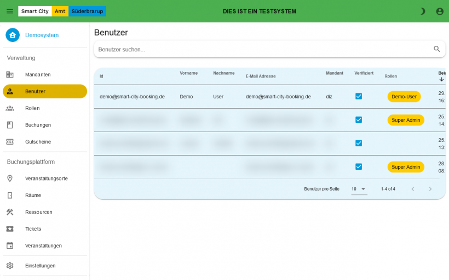This screenshot has height=280, width=449.
Task: Open the user account icon
Action: click(440, 11)
